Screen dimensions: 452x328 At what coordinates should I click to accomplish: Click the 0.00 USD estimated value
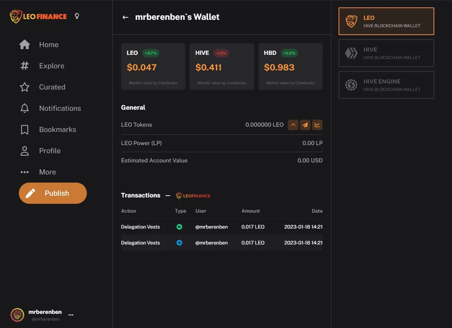(x=310, y=161)
